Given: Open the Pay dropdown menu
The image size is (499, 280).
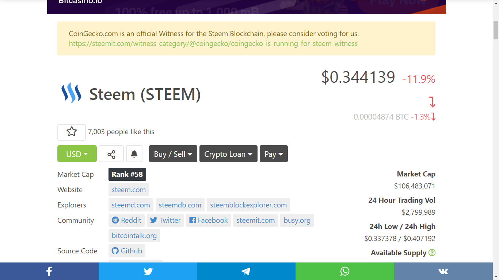Looking at the screenshot, I should pyautogui.click(x=274, y=154).
